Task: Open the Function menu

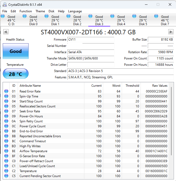Action: point(26,11)
